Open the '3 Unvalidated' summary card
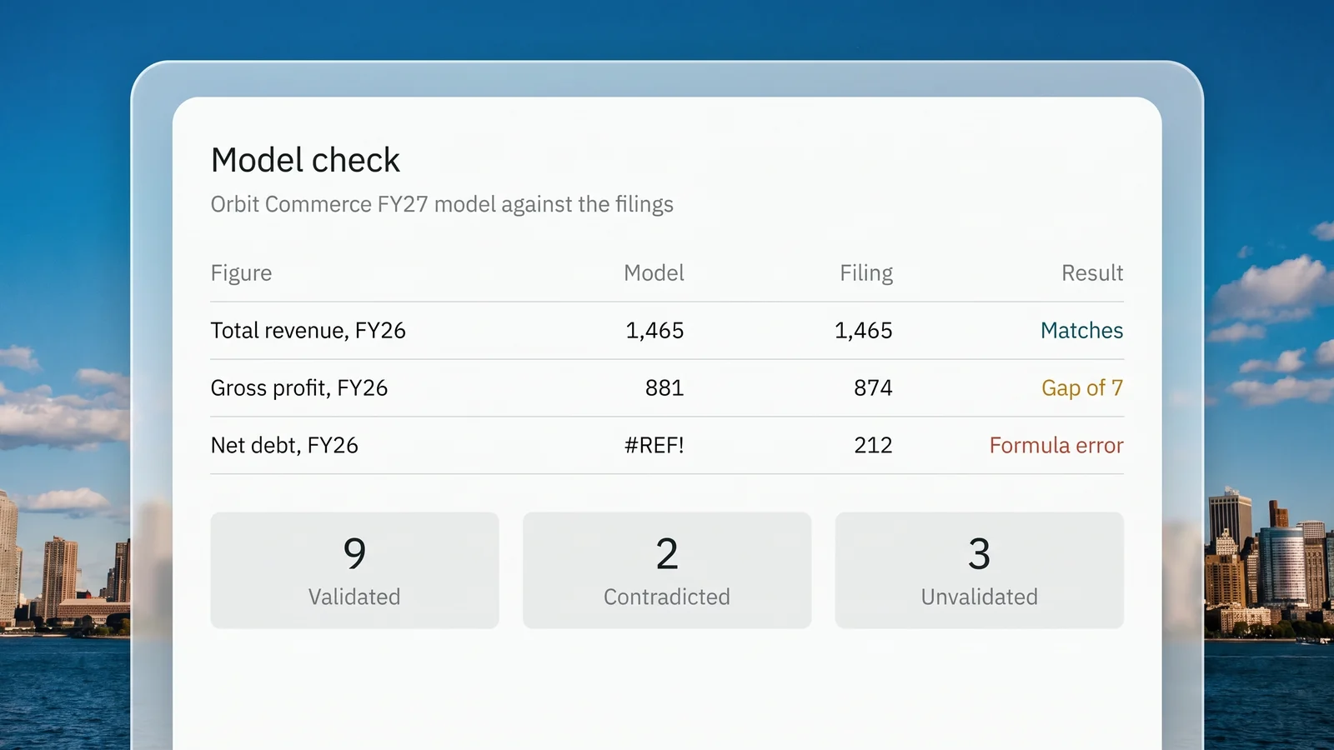This screenshot has height=750, width=1334. pos(980,570)
